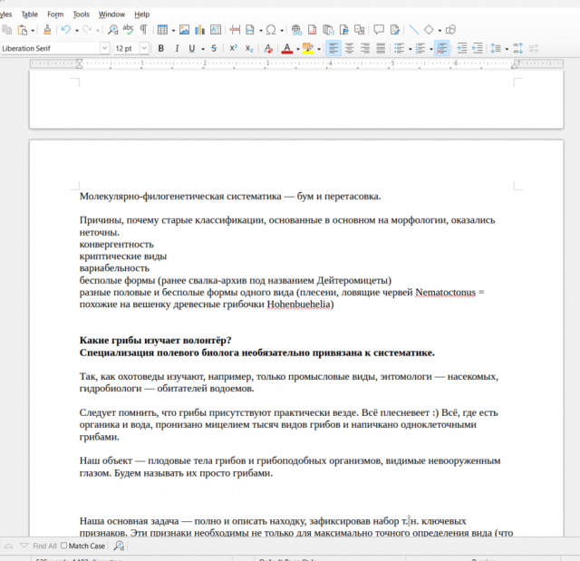Click the horizontal ruler
Viewport: 580px width, 561px height.
pyautogui.click(x=296, y=63)
